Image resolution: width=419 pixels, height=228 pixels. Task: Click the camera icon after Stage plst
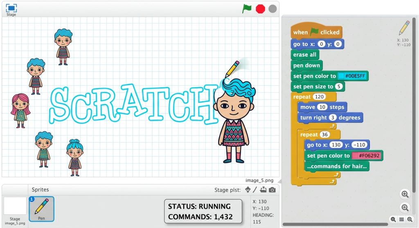272,190
